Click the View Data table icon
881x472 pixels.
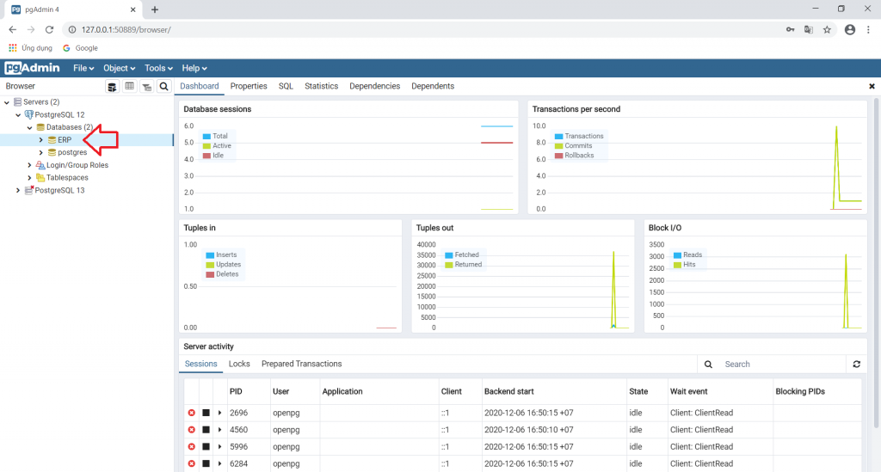129,87
